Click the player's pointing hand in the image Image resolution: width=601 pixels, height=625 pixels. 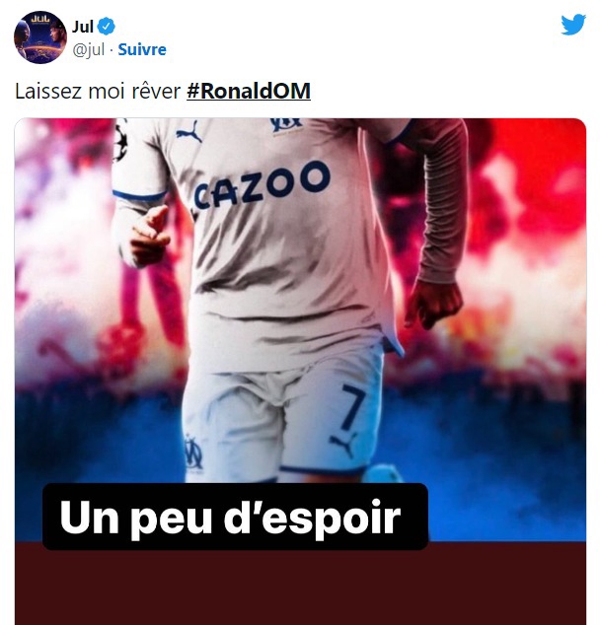[151, 236]
